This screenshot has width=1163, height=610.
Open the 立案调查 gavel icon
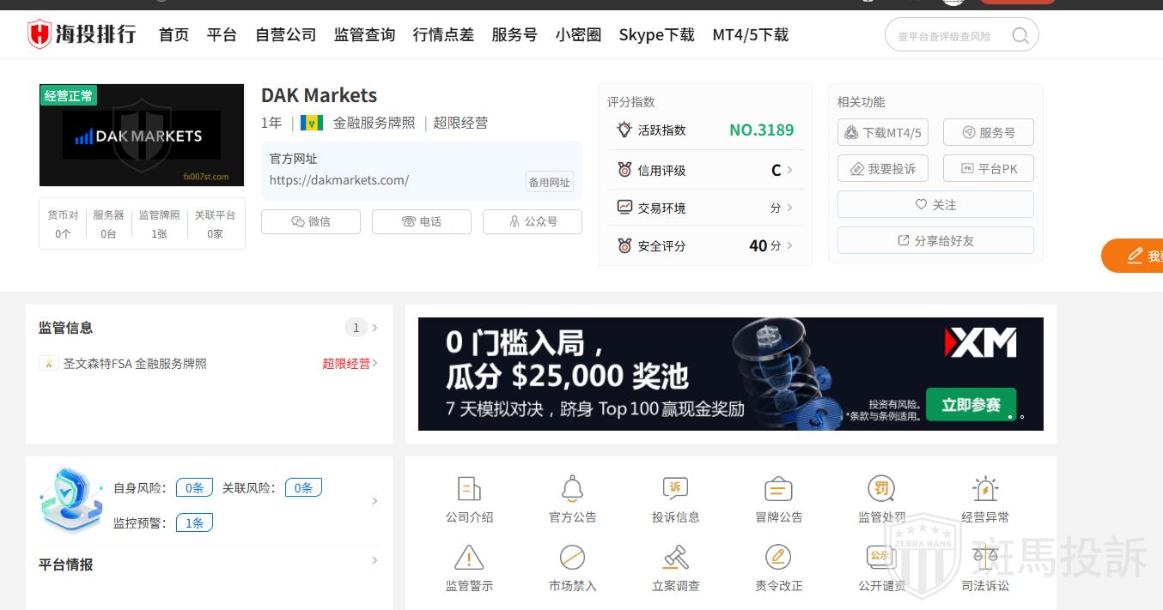click(x=675, y=557)
